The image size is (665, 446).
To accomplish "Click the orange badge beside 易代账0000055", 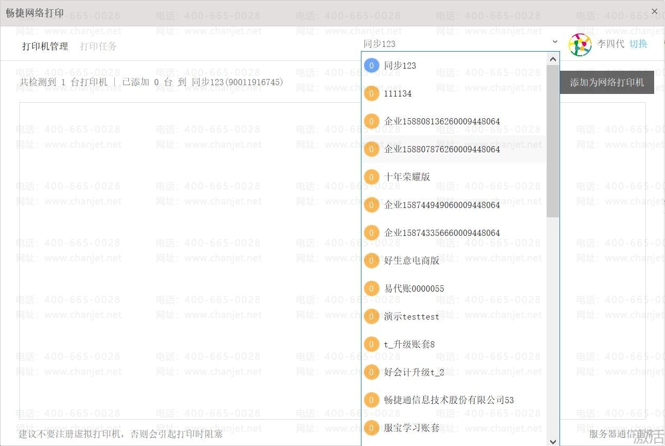I will coord(371,289).
